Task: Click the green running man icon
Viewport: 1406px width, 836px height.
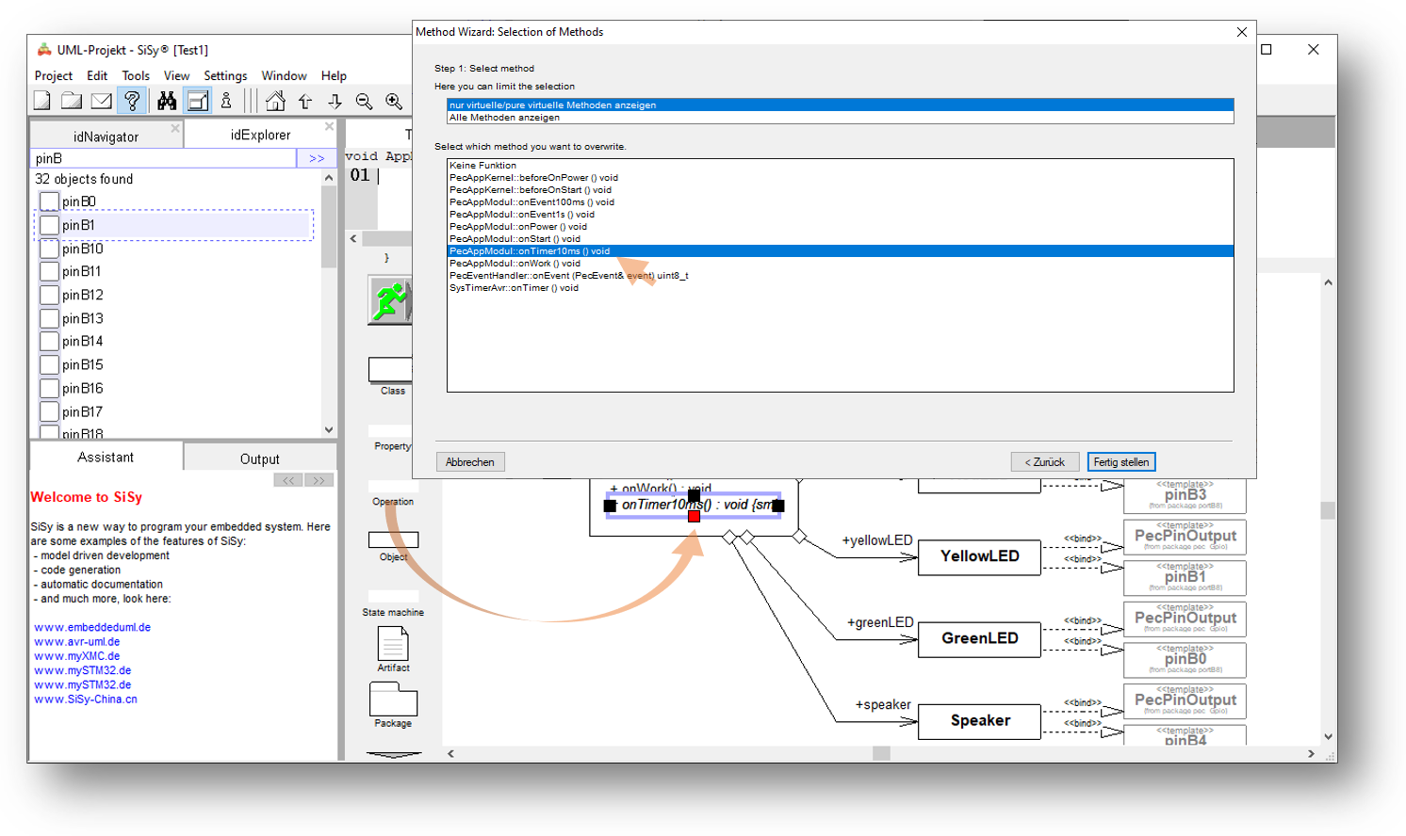Action: point(389,301)
